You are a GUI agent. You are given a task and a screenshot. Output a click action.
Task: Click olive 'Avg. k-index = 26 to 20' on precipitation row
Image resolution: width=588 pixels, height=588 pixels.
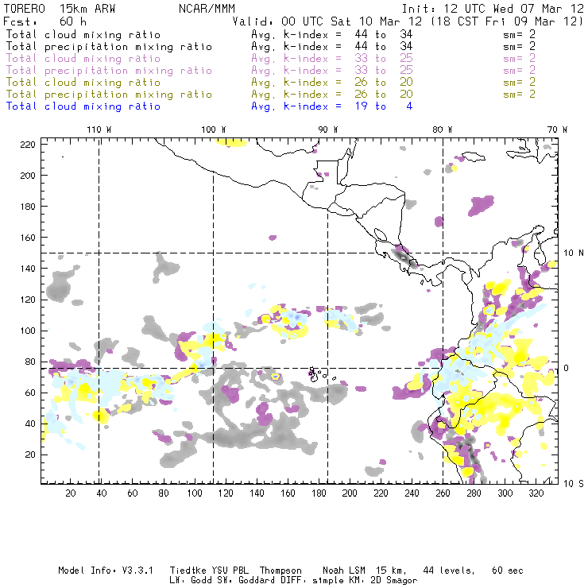pyautogui.click(x=332, y=95)
